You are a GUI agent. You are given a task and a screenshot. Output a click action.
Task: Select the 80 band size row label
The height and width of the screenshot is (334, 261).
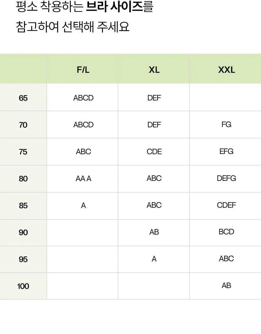(x=23, y=179)
